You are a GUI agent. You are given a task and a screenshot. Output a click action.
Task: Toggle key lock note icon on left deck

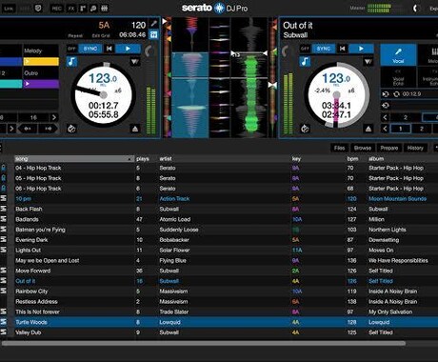point(71,61)
